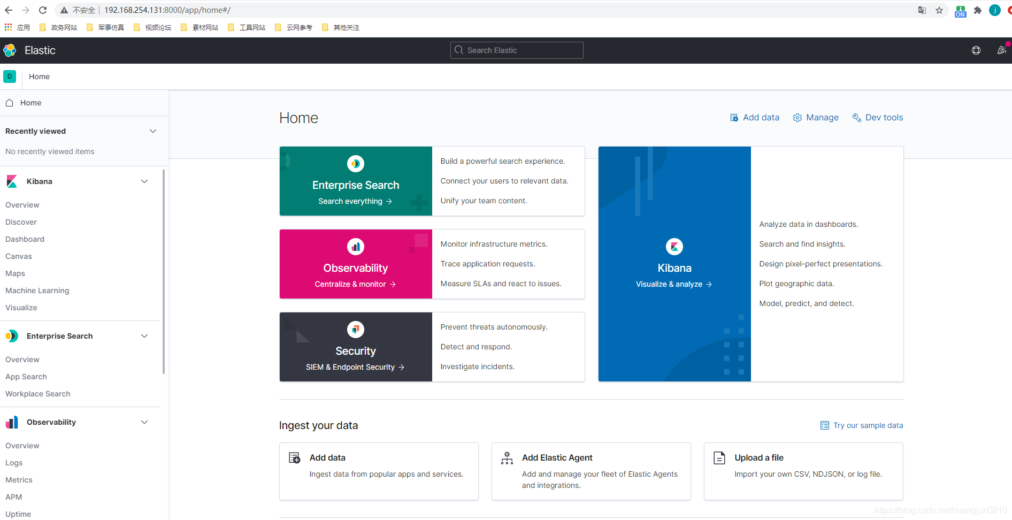Open Kibana Overview in sidebar

tap(22, 205)
